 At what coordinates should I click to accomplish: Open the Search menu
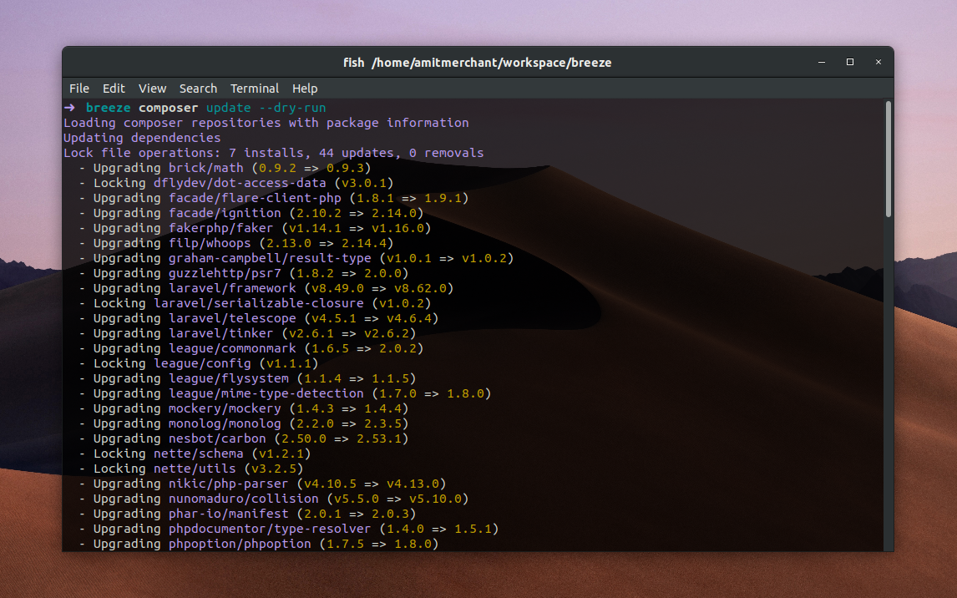point(198,89)
